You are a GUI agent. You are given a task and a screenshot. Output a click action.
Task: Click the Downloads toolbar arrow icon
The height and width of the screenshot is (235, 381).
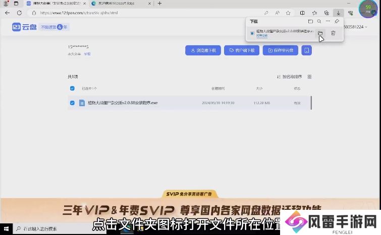pos(339,13)
